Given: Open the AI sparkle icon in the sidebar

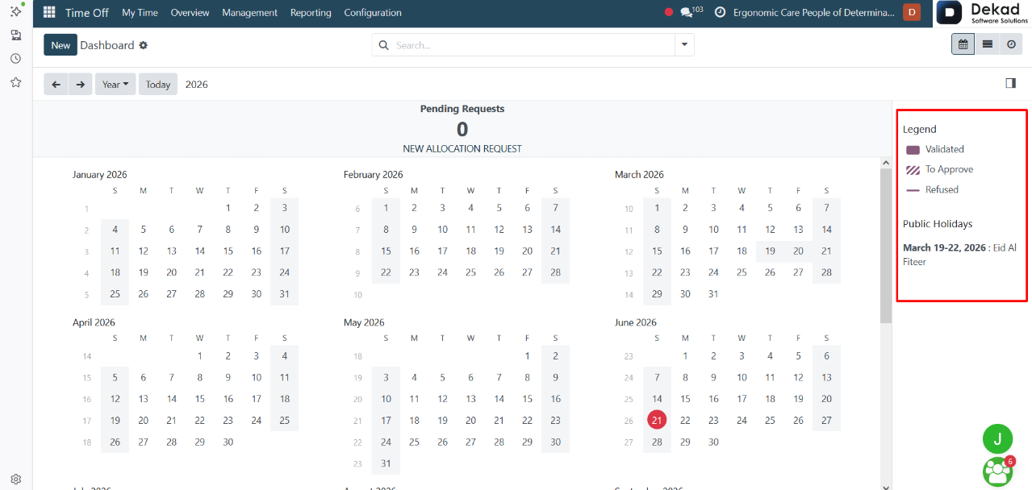Looking at the screenshot, I should pyautogui.click(x=15, y=10).
